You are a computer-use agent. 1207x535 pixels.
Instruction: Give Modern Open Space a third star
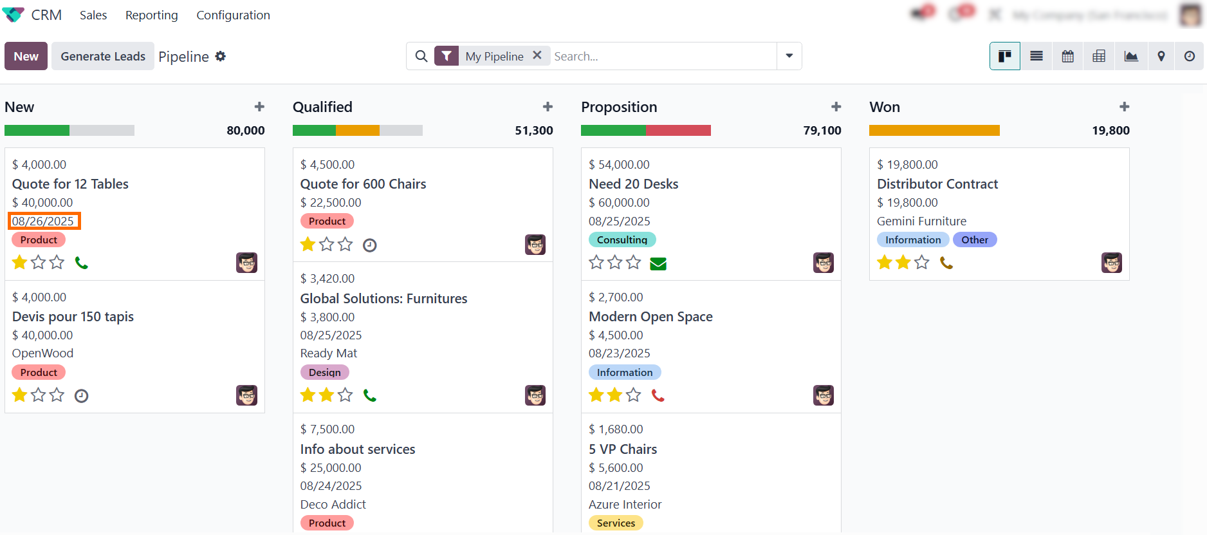tap(633, 395)
